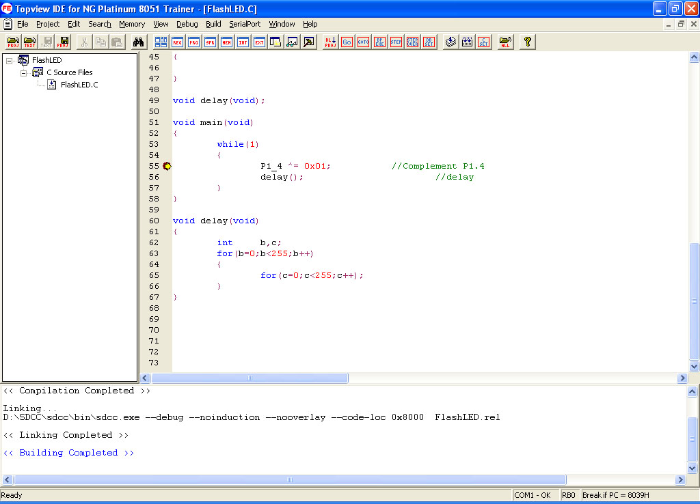This screenshot has height=504, width=700.
Task: Click the yellow question mark help icon
Action: pyautogui.click(x=527, y=42)
